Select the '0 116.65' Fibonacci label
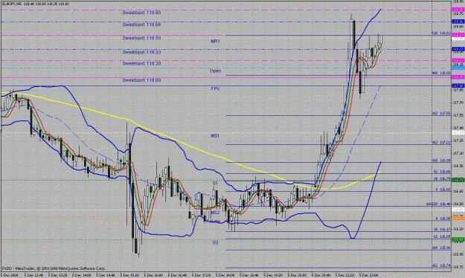The height and width of the screenshot is (278, 465). (443, 190)
